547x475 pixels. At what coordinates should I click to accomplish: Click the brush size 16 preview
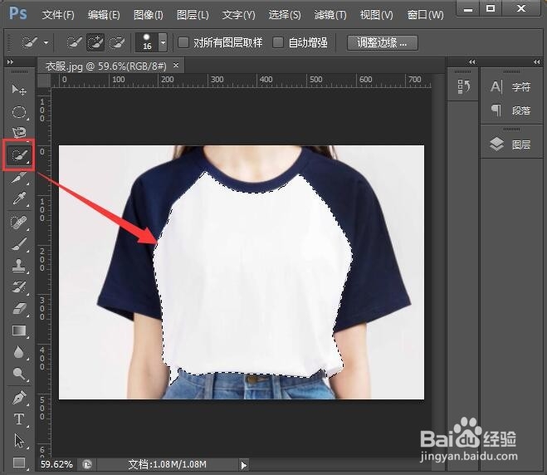pos(147,42)
